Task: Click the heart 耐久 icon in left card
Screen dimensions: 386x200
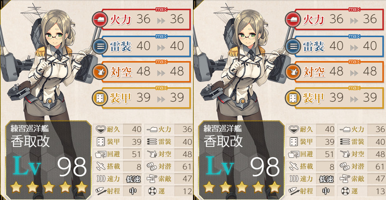Action: (100, 129)
